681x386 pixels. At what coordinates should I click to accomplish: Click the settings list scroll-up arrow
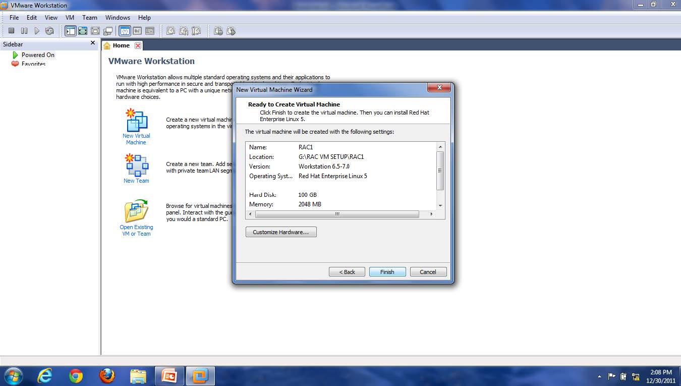pos(440,146)
